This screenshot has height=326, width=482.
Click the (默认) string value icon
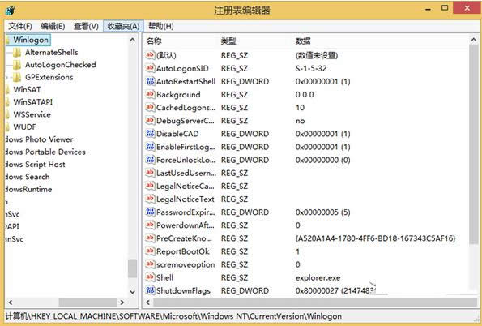[x=150, y=55]
